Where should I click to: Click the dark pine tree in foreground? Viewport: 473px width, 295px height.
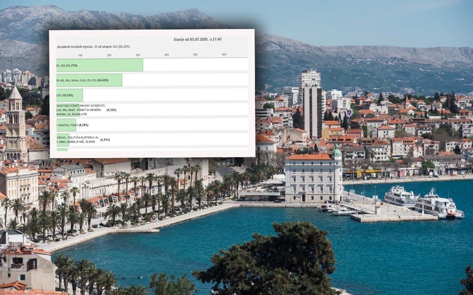(x=273, y=260)
